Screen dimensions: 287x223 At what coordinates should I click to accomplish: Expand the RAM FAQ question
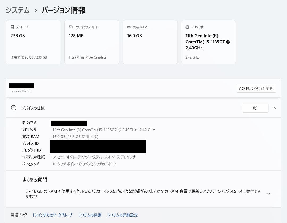[x=268, y=194]
